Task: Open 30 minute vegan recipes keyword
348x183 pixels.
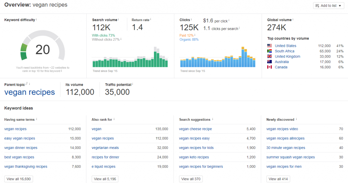Action: point(285,148)
